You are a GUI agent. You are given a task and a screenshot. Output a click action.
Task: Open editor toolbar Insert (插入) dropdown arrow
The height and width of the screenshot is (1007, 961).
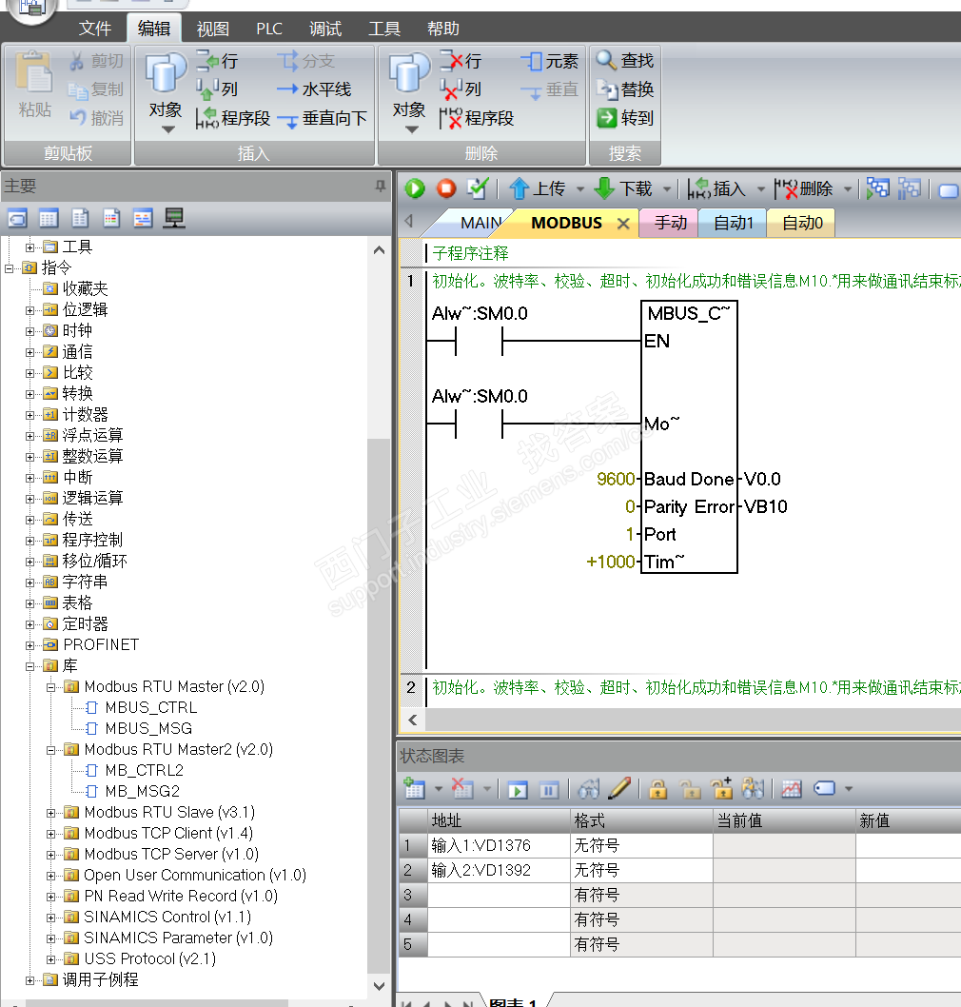[760, 188]
